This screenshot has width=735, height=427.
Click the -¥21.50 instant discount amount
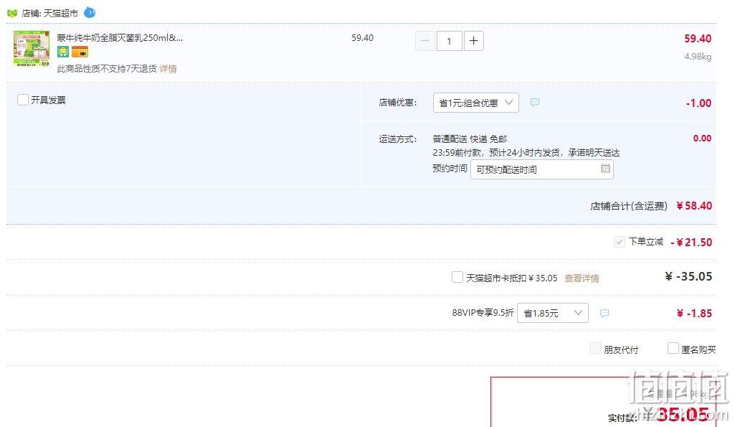(691, 243)
